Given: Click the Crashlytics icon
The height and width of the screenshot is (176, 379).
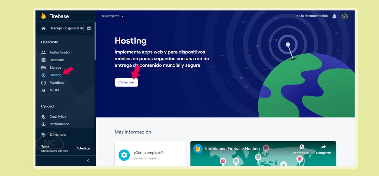Looking at the screenshot, I should 43,117.
